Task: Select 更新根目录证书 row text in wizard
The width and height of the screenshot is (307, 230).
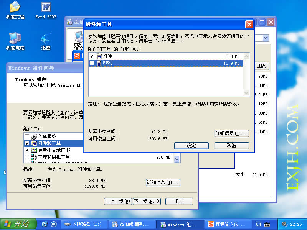Action: coord(54,150)
